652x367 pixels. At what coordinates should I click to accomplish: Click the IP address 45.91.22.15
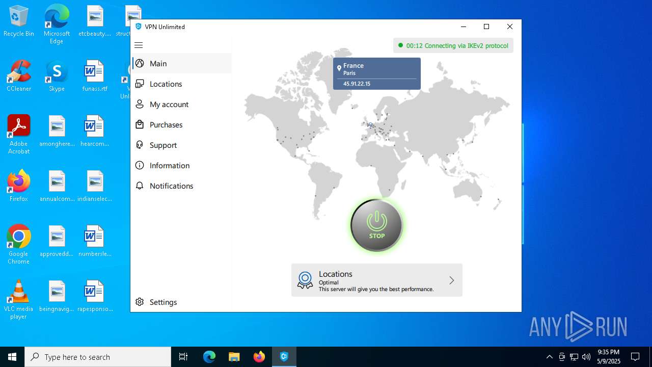[357, 84]
